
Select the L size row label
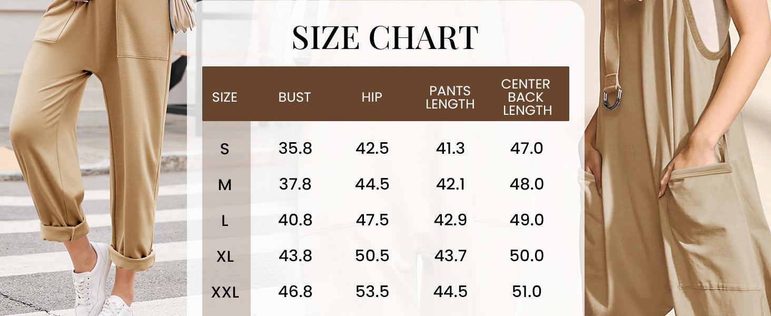click(225, 221)
